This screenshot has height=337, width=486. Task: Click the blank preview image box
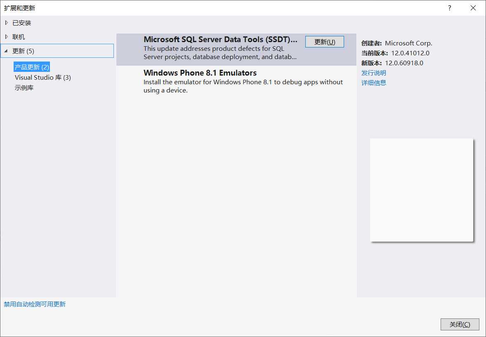pos(422,190)
